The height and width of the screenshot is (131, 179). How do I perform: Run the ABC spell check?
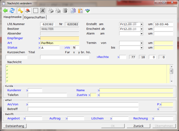(x=87, y=11)
